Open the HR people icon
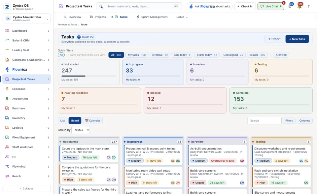The width and height of the screenshot is (317, 194). (7, 157)
